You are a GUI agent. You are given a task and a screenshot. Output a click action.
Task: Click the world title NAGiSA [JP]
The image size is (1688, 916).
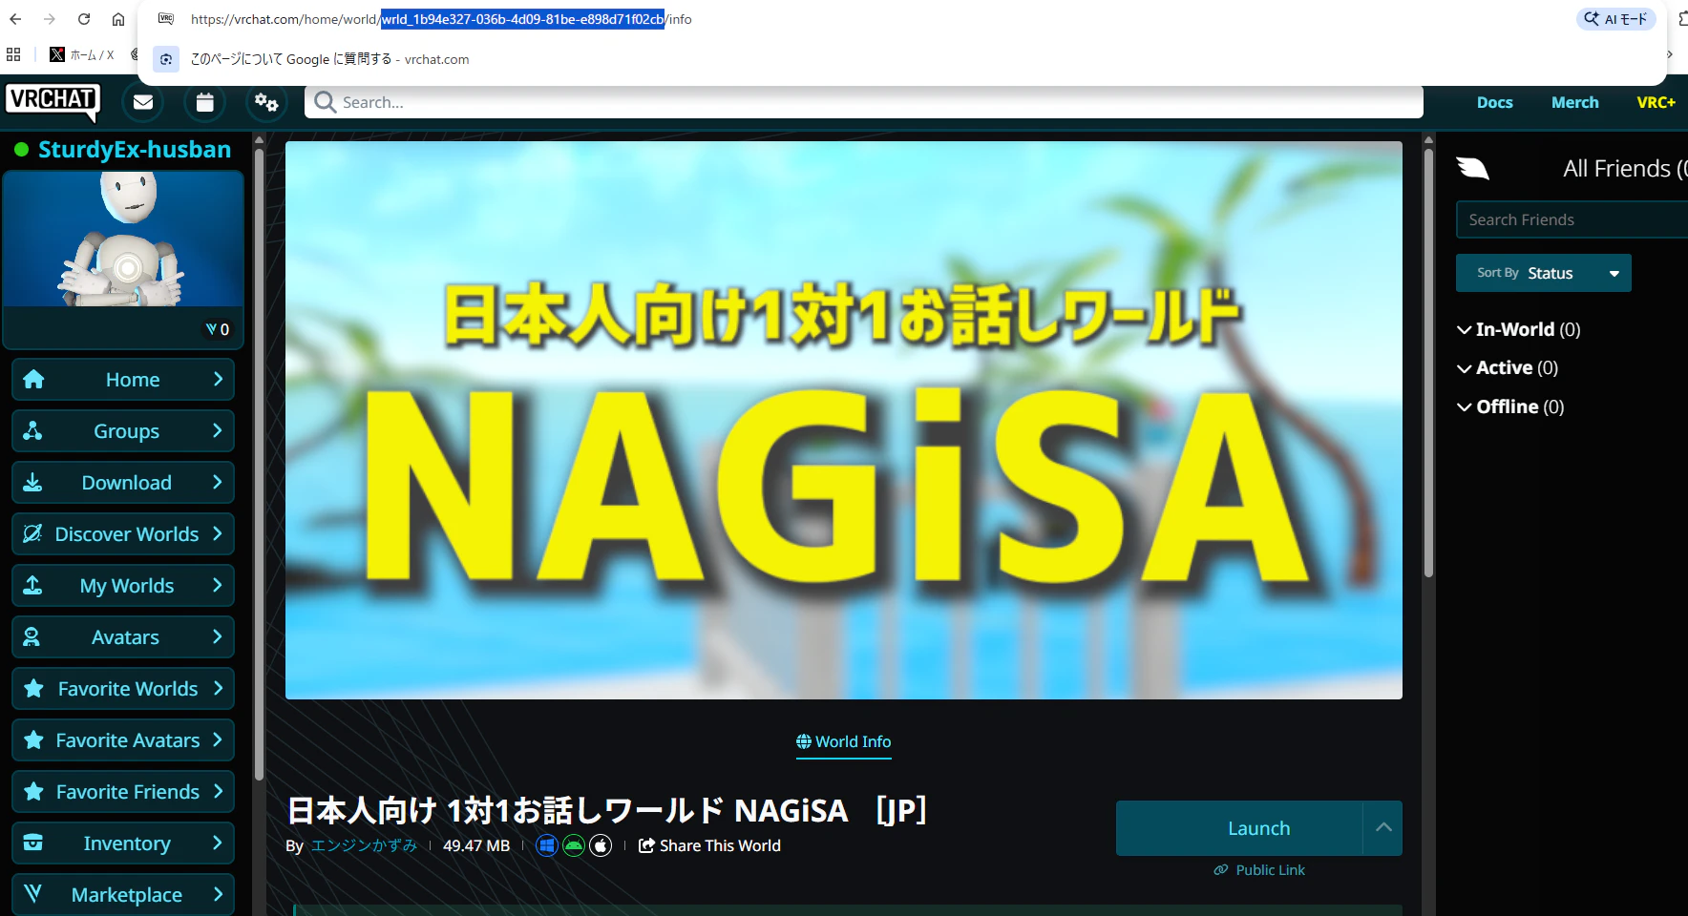coord(606,810)
